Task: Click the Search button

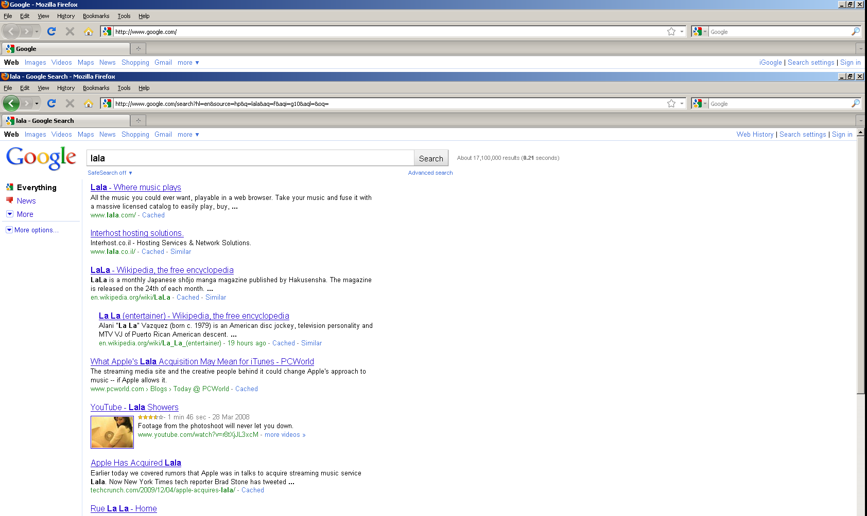Action: (431, 158)
